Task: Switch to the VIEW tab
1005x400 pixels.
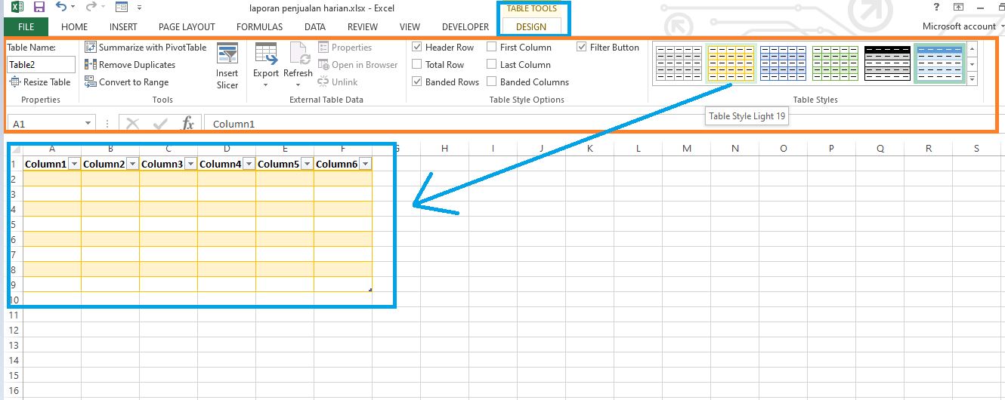Action: [x=410, y=26]
